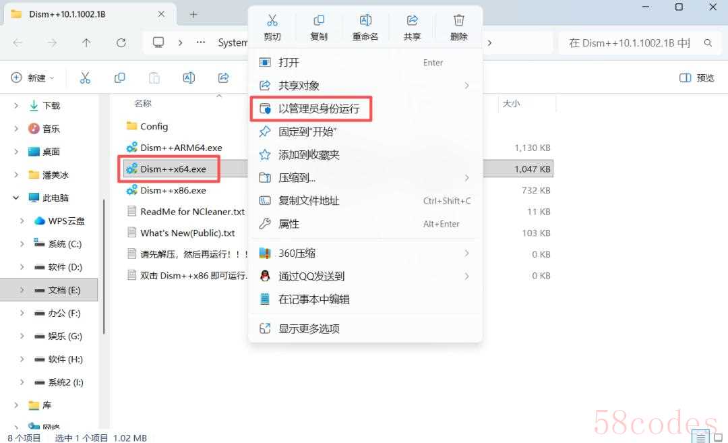Select 软件 (D:) drive in sidebar
728x443 pixels.
point(65,267)
